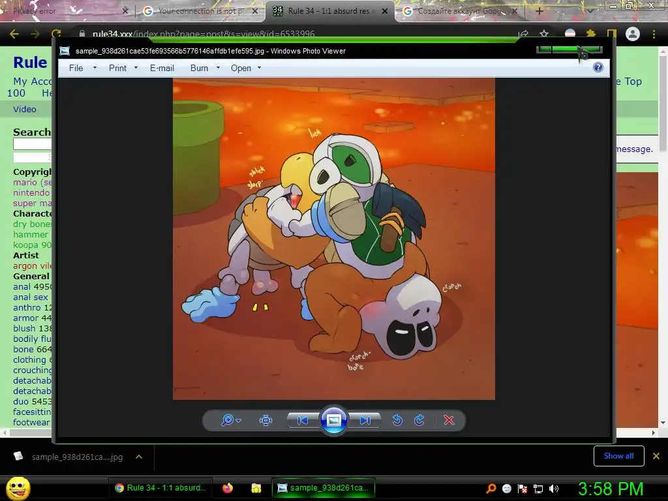The width and height of the screenshot is (668, 501).
Task: Expand the Open menu arrow
Action: pos(259,68)
